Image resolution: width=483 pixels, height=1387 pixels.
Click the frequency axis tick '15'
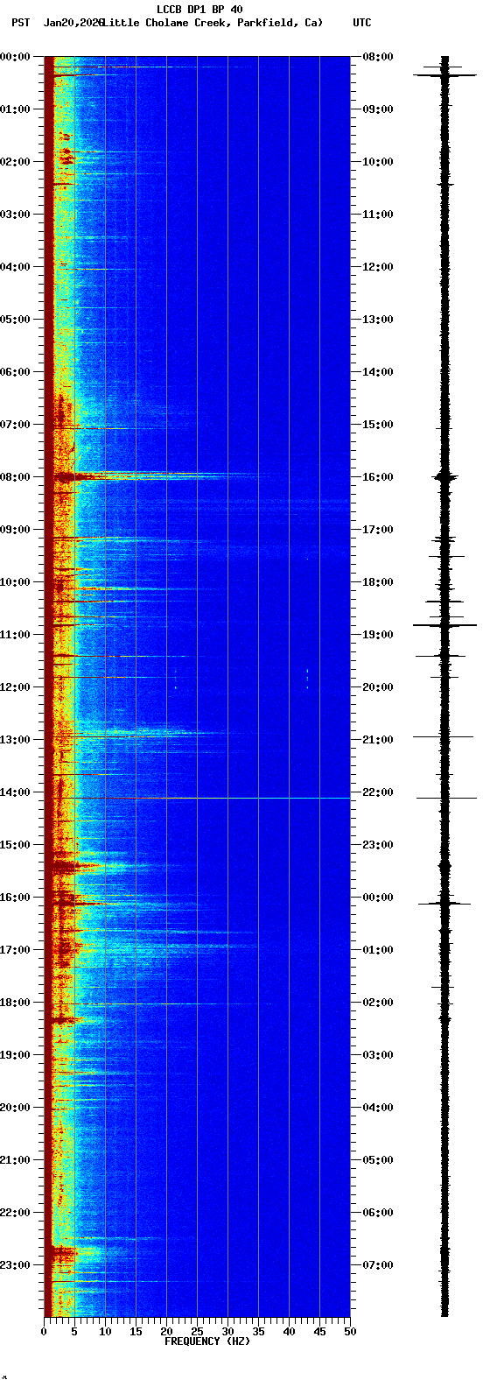[x=136, y=1332]
